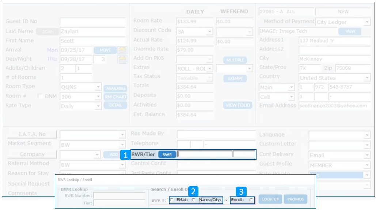This screenshot has width=376, height=210.
Task: Click the Email Address field
Action: click(334, 106)
